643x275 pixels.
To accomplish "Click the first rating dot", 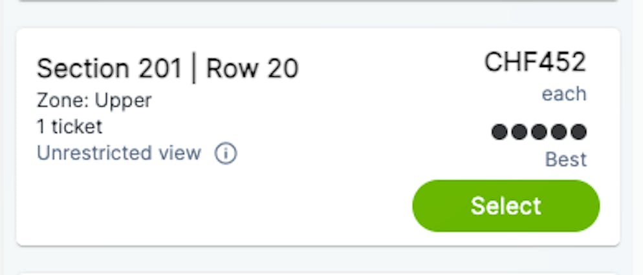I will coord(499,132).
